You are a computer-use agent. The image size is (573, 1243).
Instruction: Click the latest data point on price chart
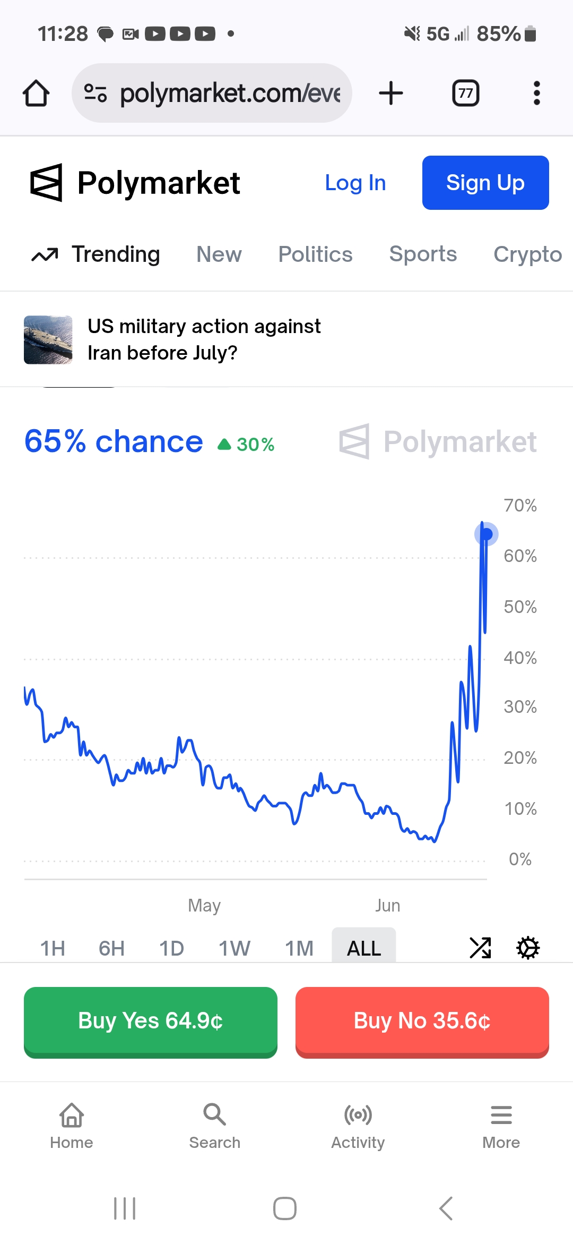(x=487, y=533)
